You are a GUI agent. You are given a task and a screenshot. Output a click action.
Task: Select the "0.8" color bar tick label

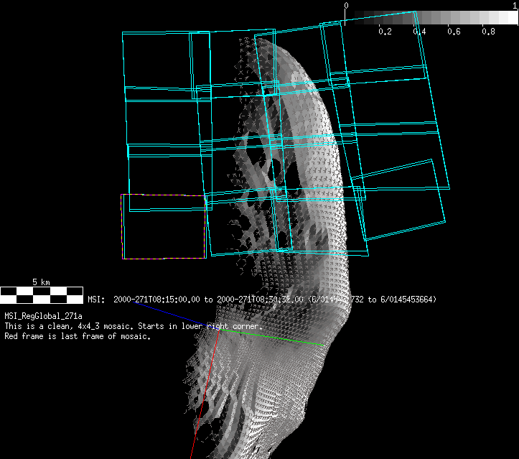point(488,32)
